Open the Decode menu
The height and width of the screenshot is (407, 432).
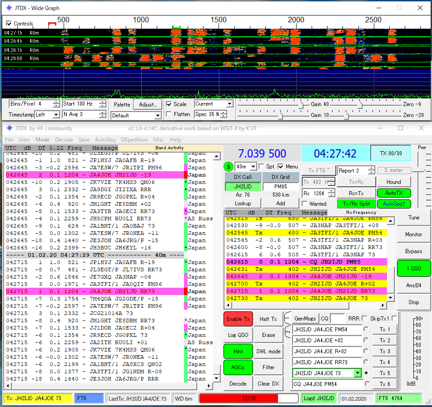point(64,140)
